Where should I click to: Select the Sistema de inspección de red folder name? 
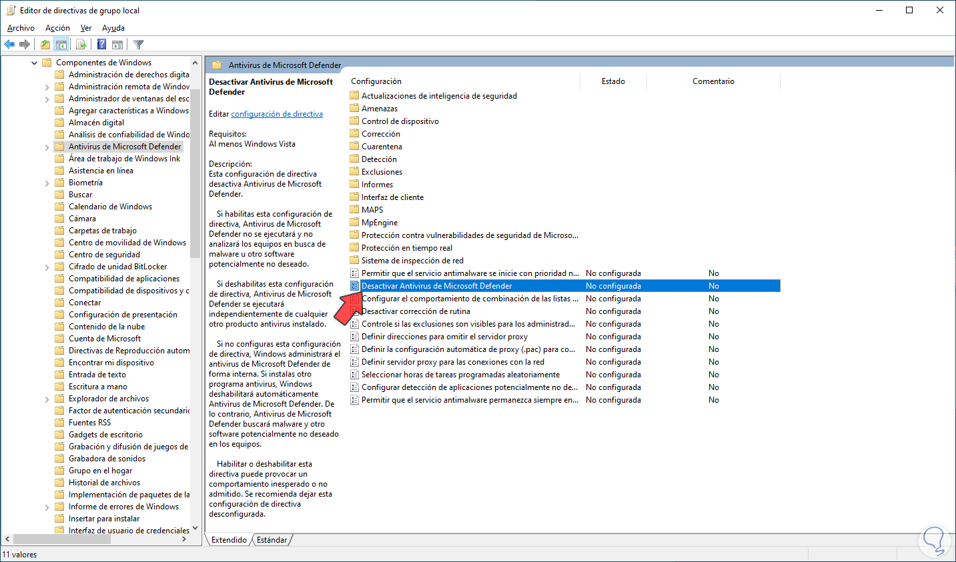point(412,261)
